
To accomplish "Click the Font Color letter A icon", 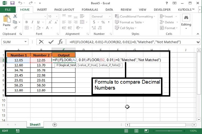I will tap(47, 28).
